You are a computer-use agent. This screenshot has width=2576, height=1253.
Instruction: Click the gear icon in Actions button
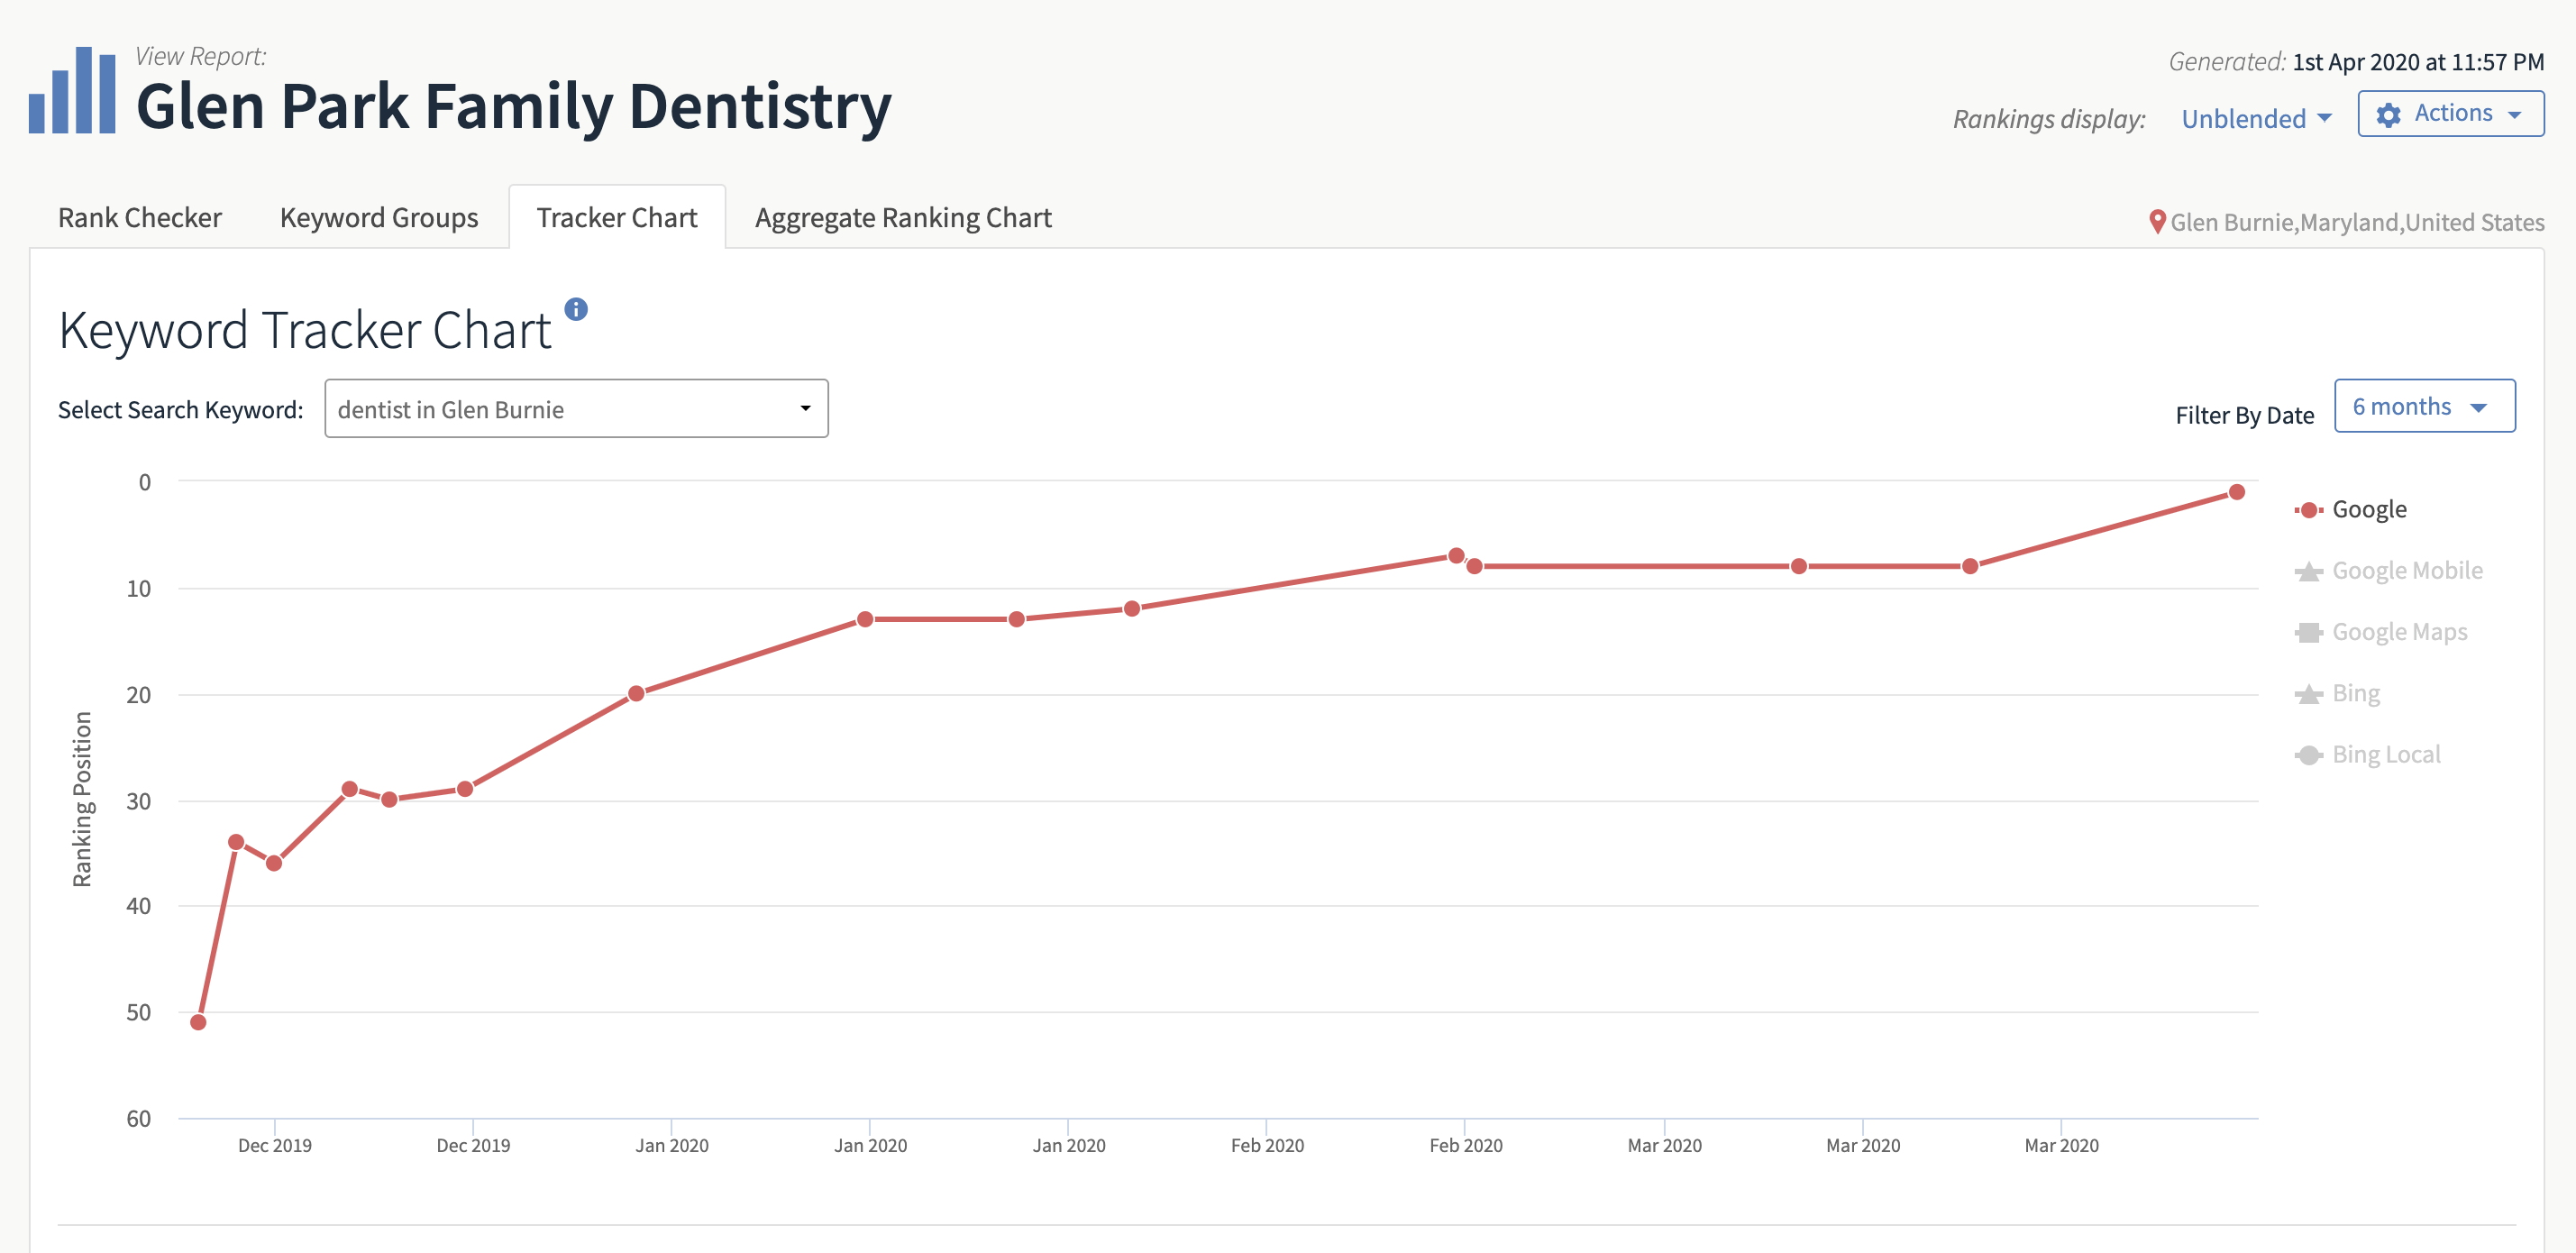click(2388, 115)
